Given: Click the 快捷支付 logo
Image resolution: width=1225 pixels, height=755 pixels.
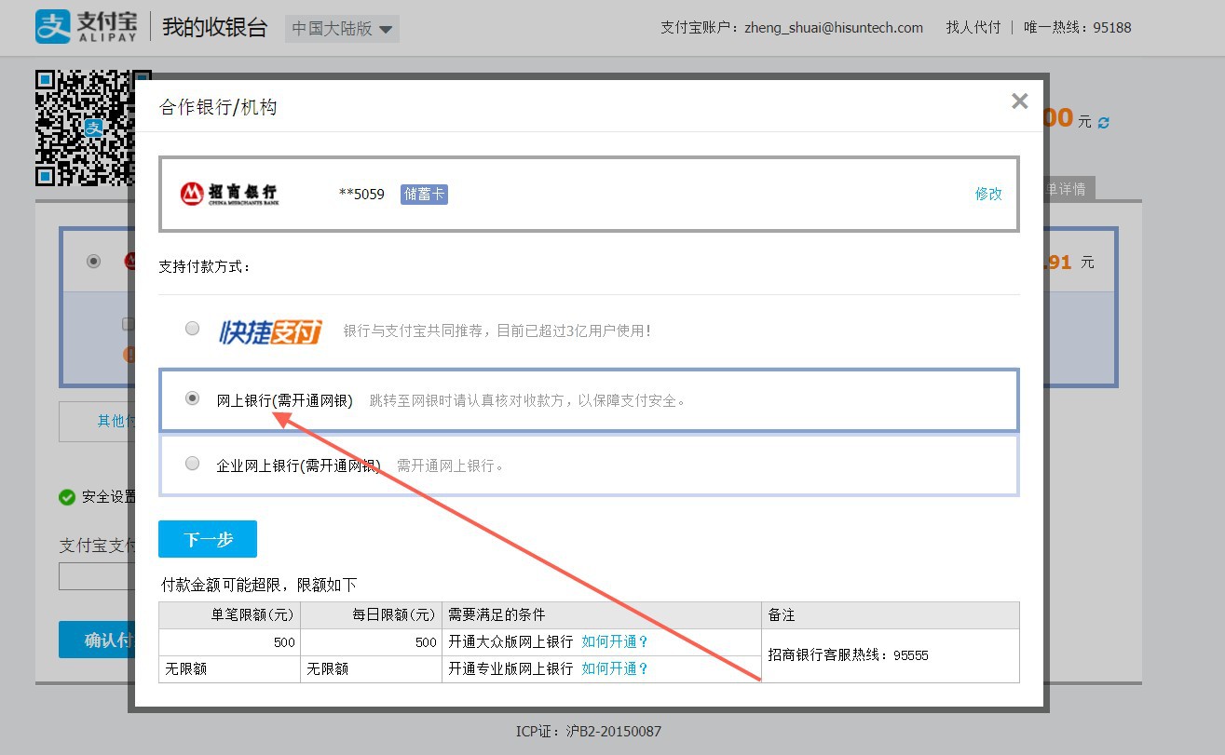Looking at the screenshot, I should [270, 330].
